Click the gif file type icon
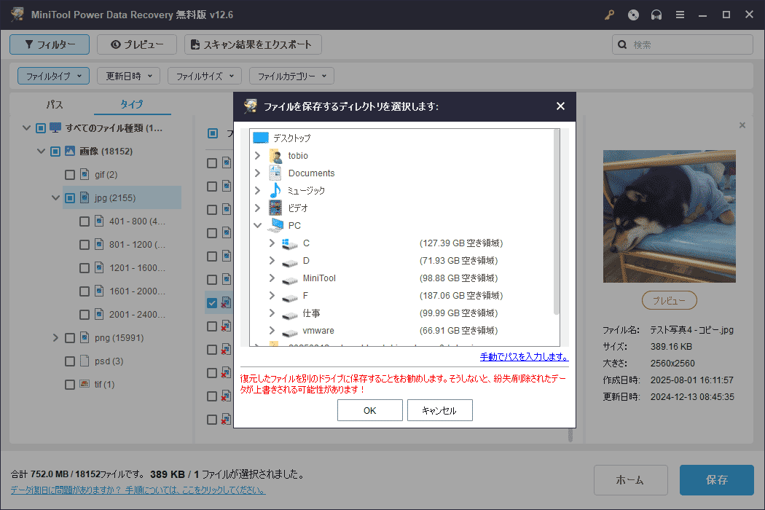765x510 pixels. (x=85, y=174)
